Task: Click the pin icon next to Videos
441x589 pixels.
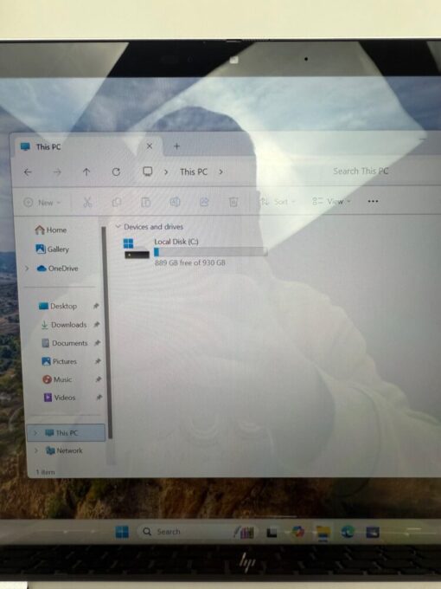Action: tap(99, 398)
